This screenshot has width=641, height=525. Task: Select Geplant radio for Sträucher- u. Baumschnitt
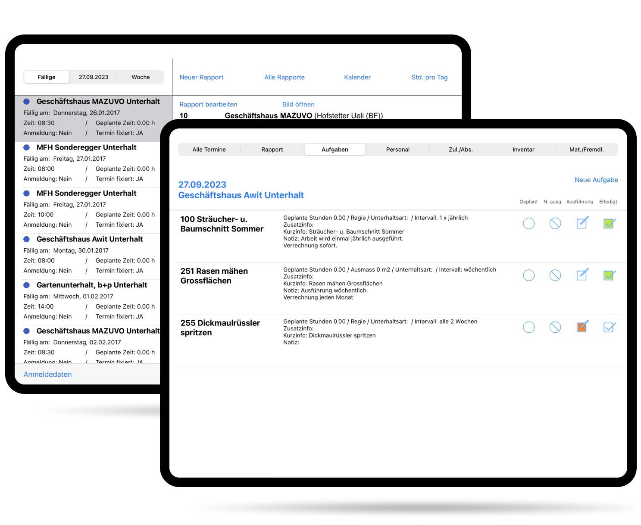coord(528,223)
